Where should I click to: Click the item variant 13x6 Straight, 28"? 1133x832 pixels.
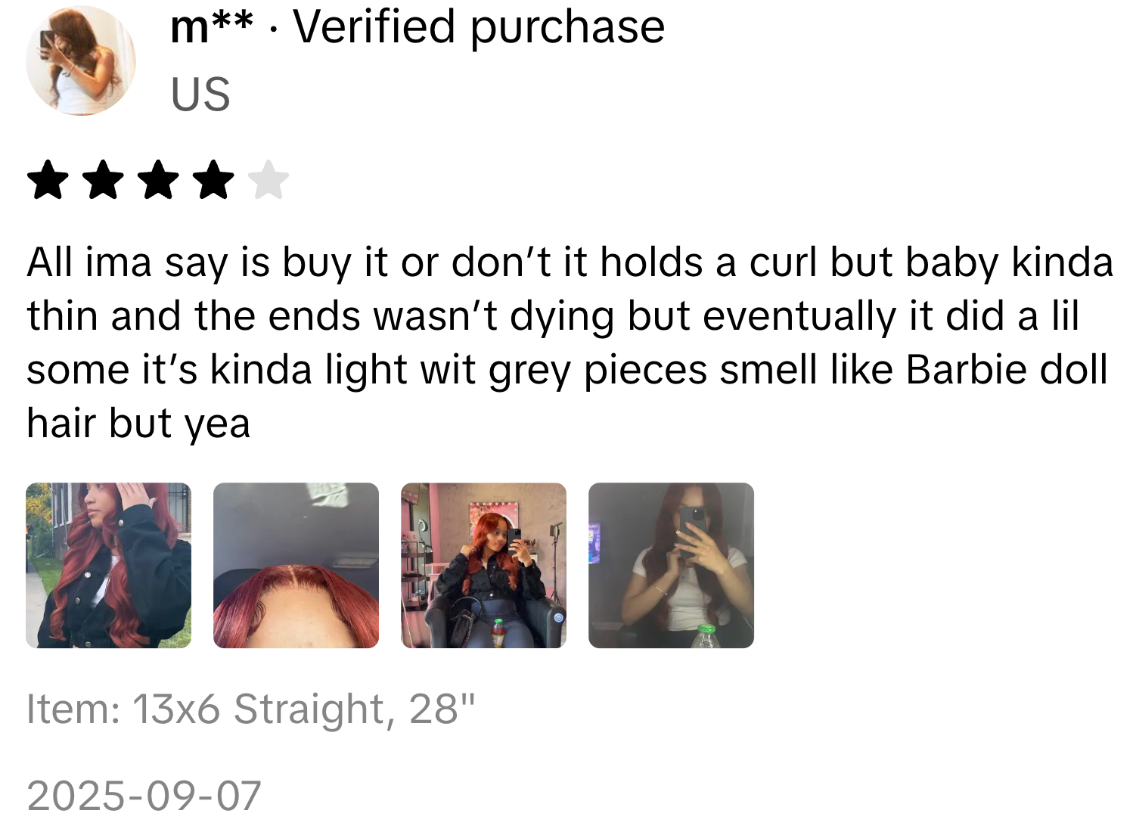coord(304,709)
